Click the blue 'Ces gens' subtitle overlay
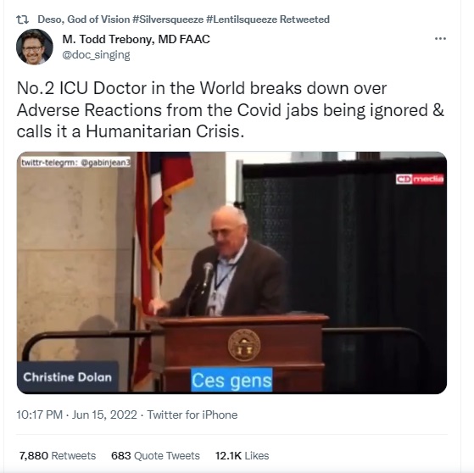 [231, 380]
